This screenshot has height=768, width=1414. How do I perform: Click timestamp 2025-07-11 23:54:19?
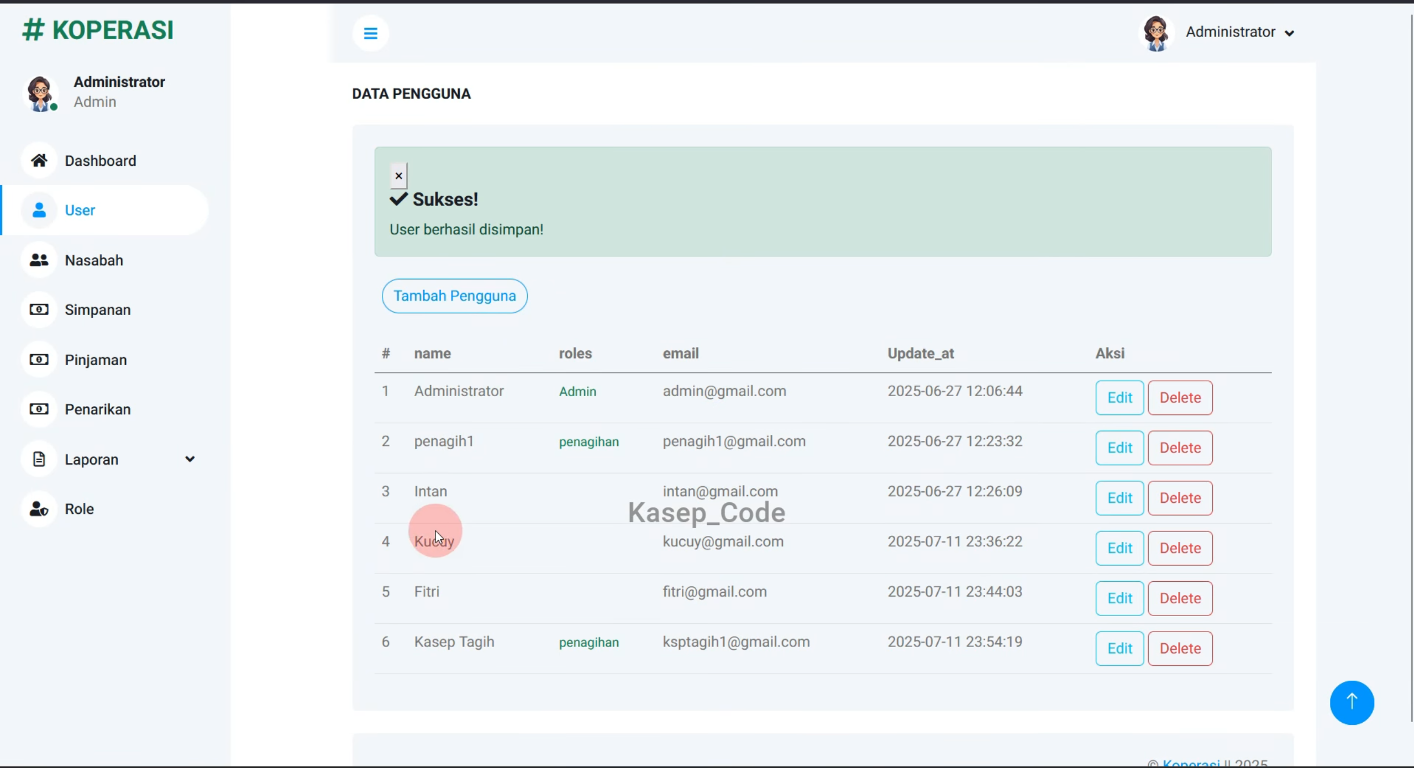(x=955, y=642)
